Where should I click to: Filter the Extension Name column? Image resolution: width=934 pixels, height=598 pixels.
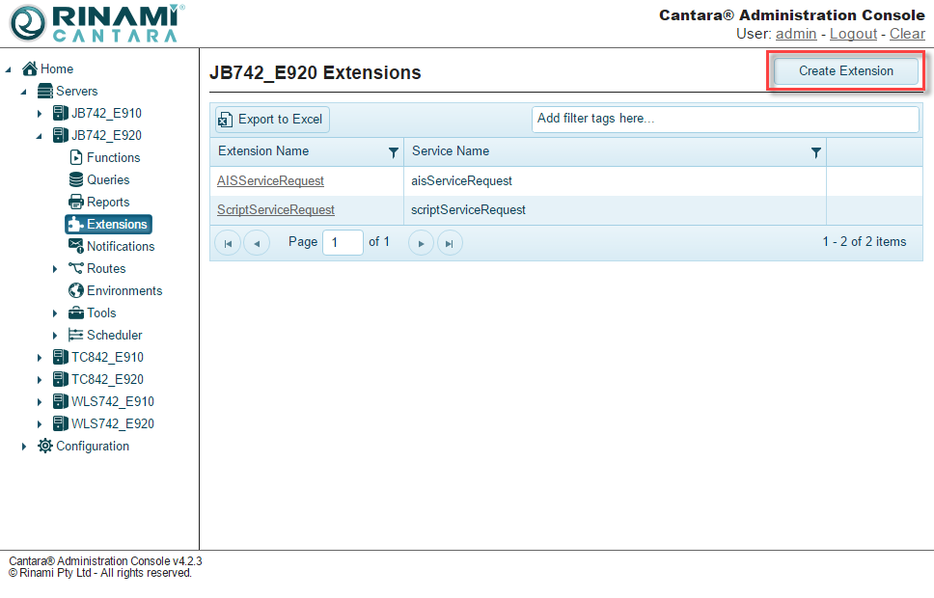tap(393, 152)
